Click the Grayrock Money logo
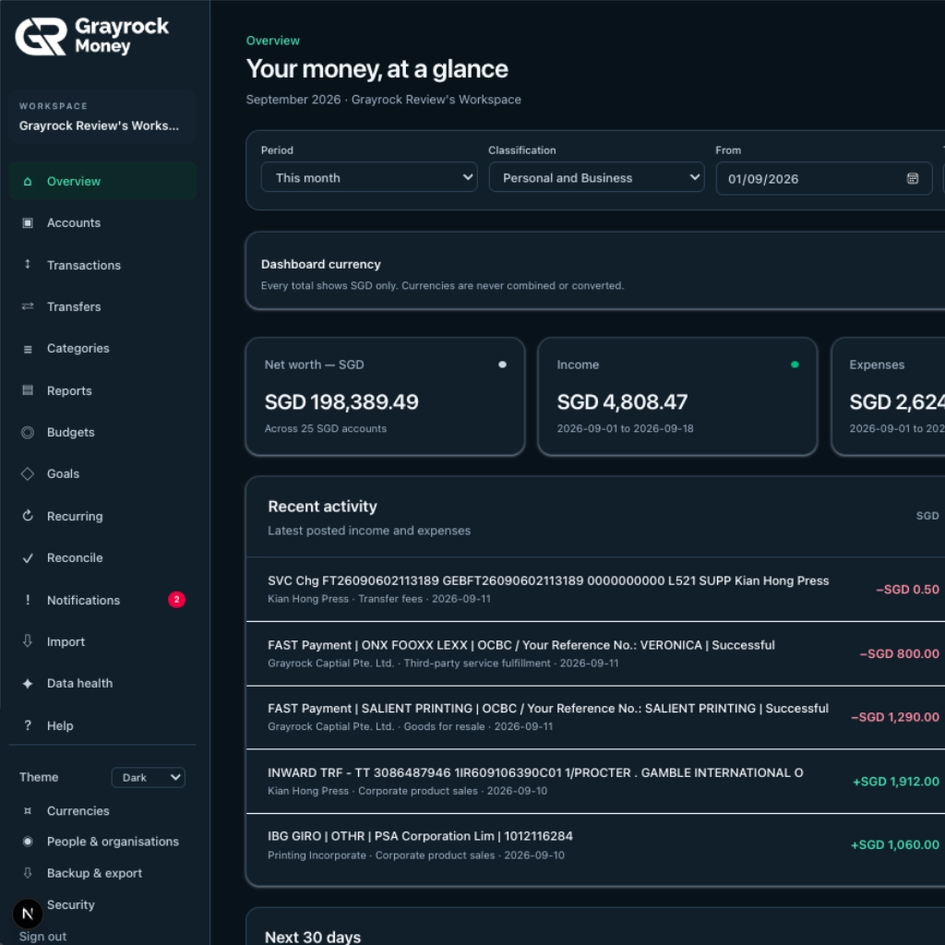The image size is (945, 945). [91, 36]
